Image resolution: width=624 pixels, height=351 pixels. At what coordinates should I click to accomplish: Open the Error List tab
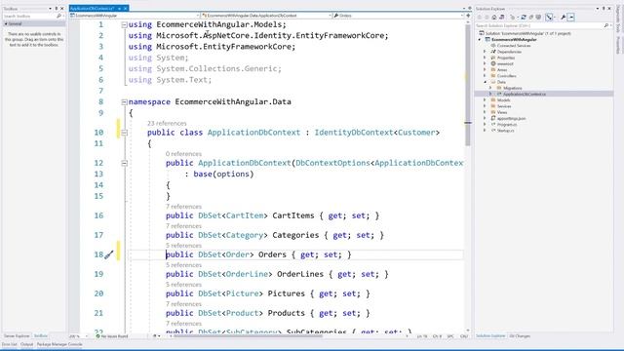(x=9, y=344)
